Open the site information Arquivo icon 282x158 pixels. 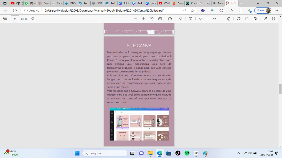pos(26,11)
